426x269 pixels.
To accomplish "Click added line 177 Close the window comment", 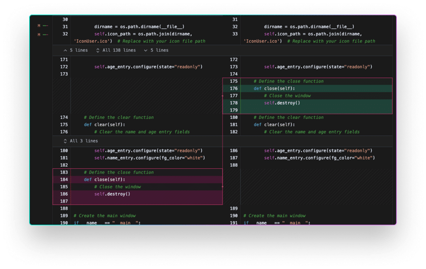I will (287, 96).
